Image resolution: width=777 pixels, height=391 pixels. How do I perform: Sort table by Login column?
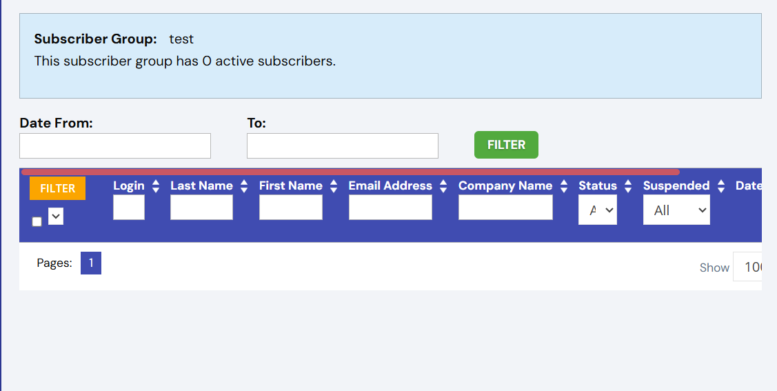156,186
